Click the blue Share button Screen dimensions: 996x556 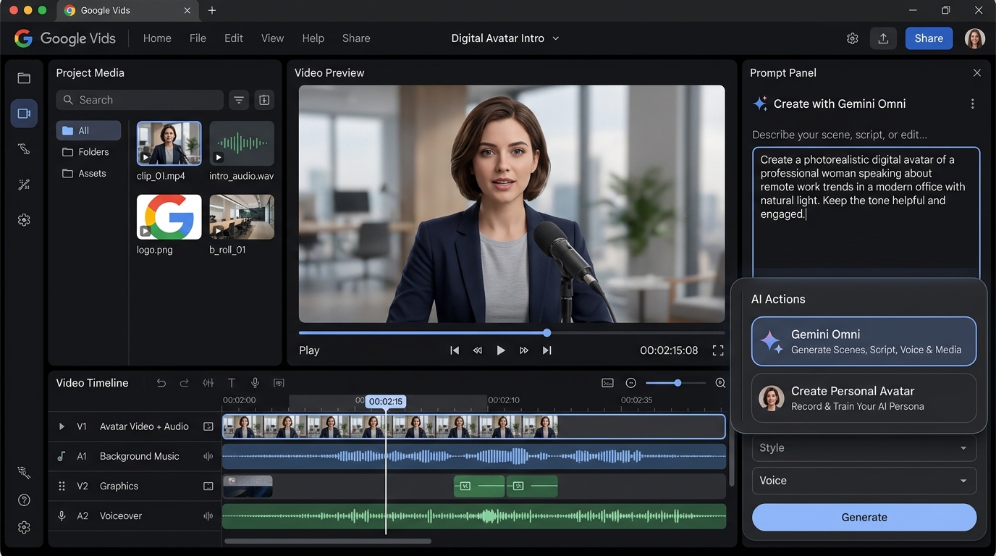(x=929, y=38)
